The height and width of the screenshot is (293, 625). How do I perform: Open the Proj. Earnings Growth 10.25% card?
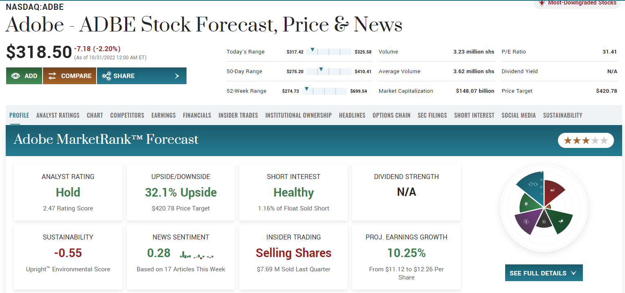coord(407,257)
